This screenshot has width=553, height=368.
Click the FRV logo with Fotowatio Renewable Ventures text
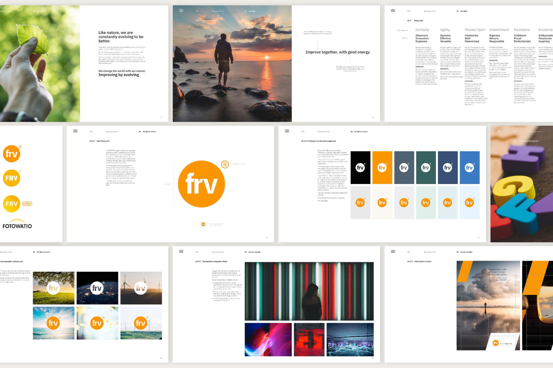(x=18, y=204)
